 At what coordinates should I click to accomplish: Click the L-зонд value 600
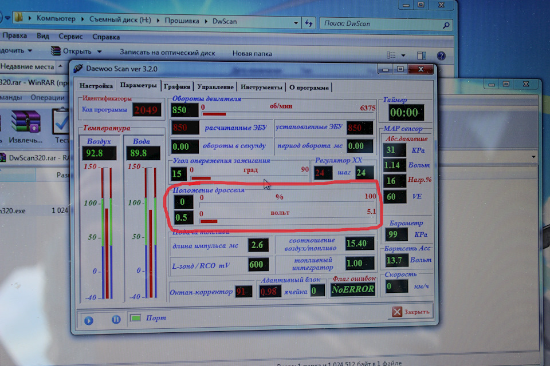pos(257,264)
